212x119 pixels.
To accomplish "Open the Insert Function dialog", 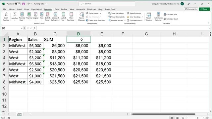I will pos(6,17).
